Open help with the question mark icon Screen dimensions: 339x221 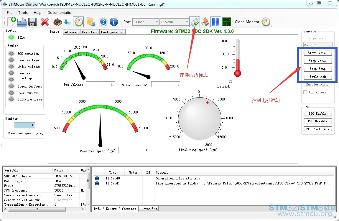click(103, 22)
